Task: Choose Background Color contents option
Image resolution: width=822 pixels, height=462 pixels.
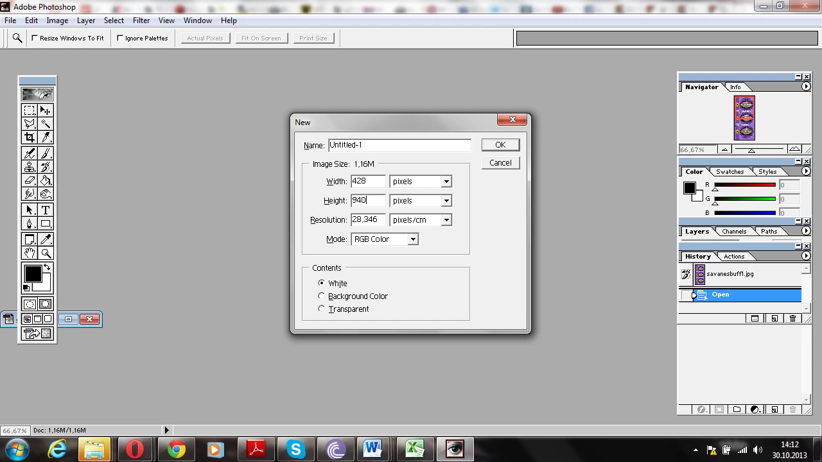Action: (322, 296)
